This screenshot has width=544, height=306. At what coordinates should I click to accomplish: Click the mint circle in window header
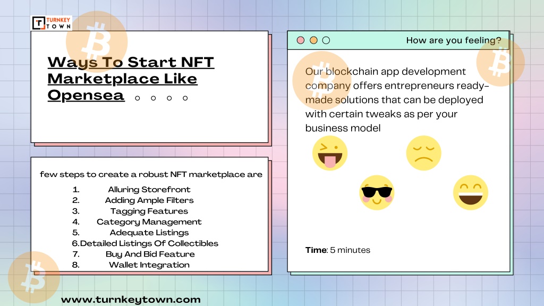(x=326, y=40)
